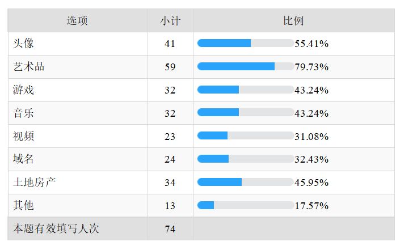400x246 pixels.
Task: Click the 游戏 row label
Action: point(23,90)
